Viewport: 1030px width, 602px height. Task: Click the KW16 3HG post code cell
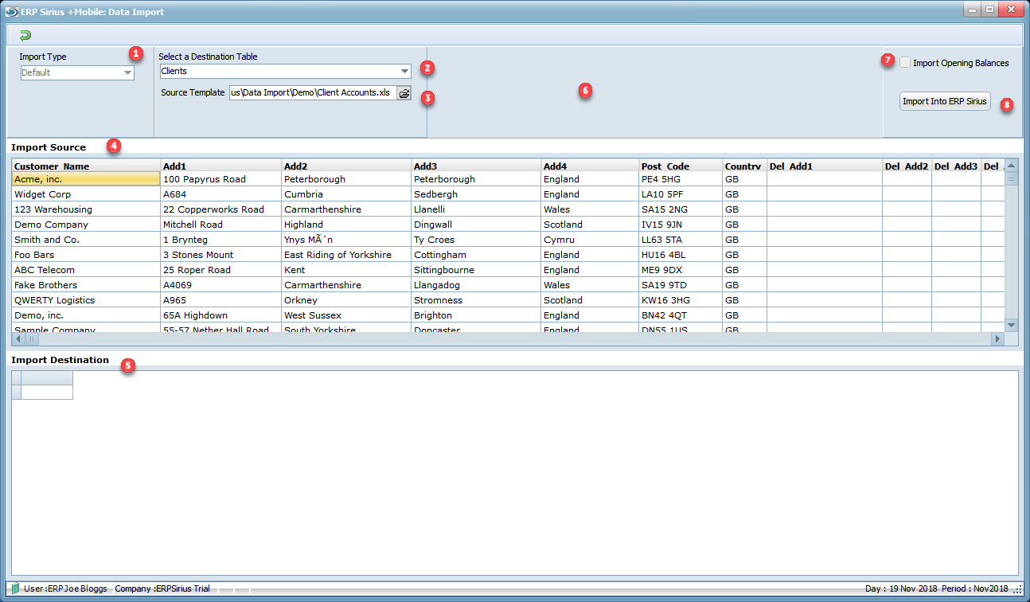pyautogui.click(x=681, y=300)
